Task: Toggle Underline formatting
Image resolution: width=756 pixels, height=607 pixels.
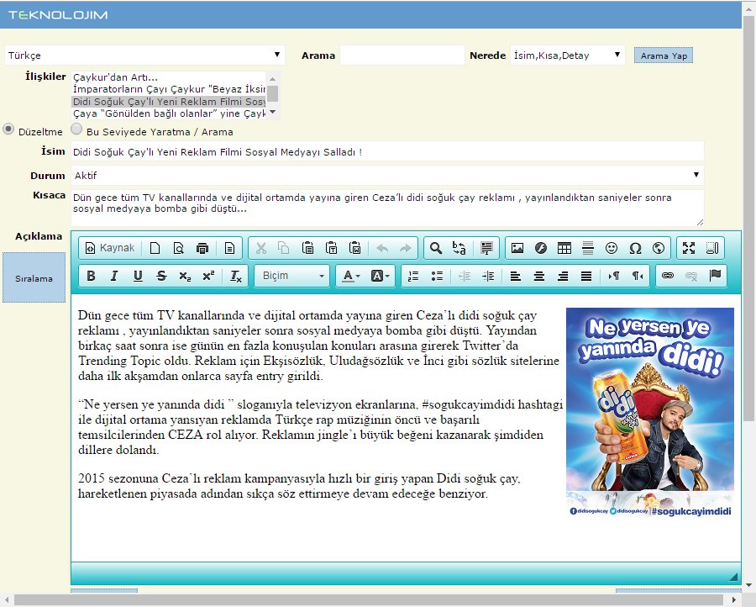Action: 138,276
